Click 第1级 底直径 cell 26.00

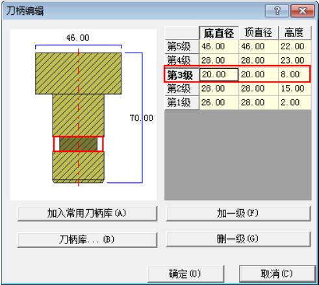219,103
